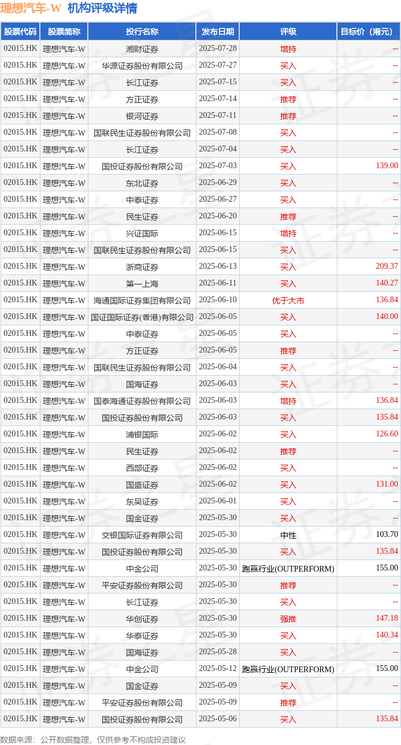Click the date 2025-07-14
The height and width of the screenshot is (745, 401).
click(218, 99)
